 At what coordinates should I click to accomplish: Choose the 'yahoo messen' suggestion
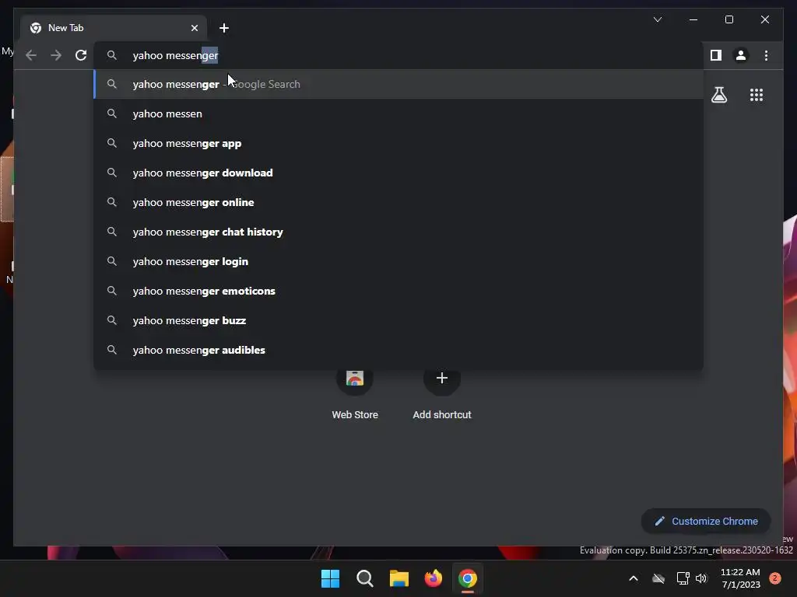tap(398, 113)
